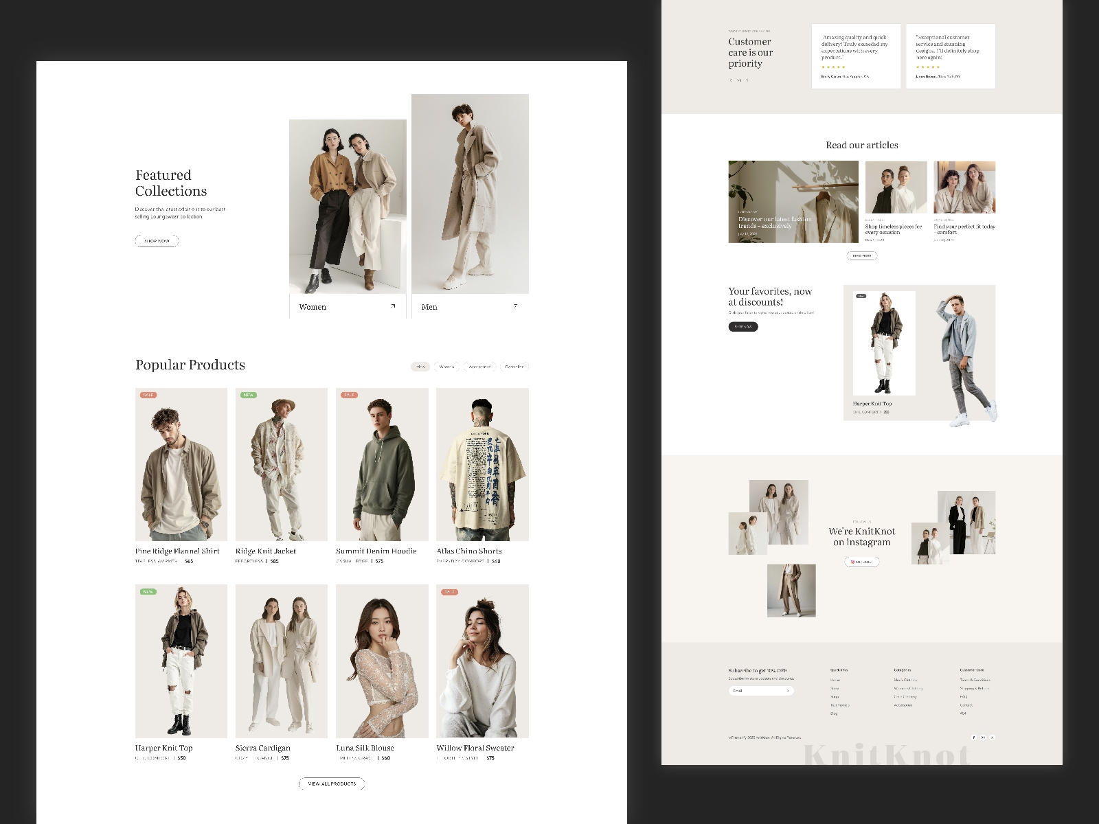The image size is (1099, 824).
Task: Click the middle Instagram social icon in footer
Action: coord(984,737)
